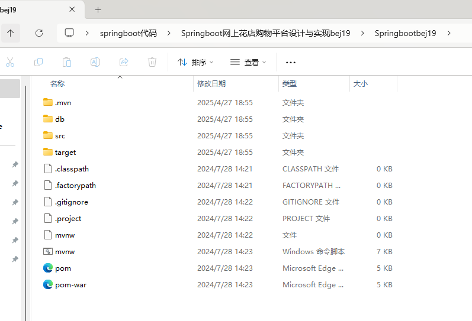Image resolution: width=472 pixels, height=321 pixels.
Task: Open the three-dot more options menu
Action: point(291,63)
